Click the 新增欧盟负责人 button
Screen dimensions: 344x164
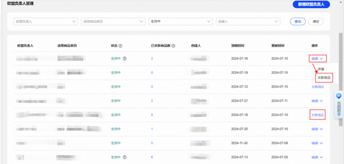tap(311, 4)
